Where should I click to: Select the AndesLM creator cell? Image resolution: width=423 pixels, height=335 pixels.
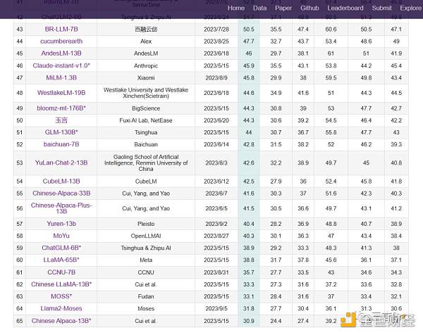[x=146, y=53]
